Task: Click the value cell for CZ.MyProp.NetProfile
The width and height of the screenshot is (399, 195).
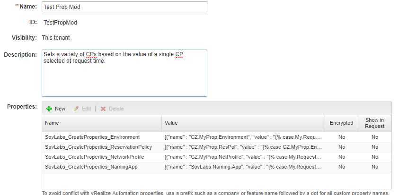Action: coord(242,157)
